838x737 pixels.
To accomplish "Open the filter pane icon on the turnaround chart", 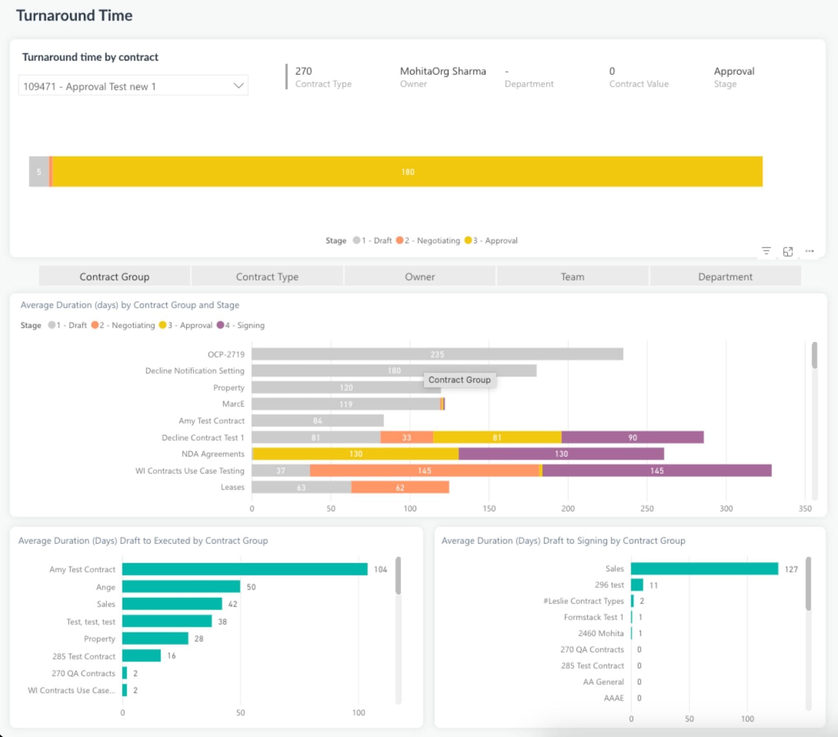I will point(767,251).
